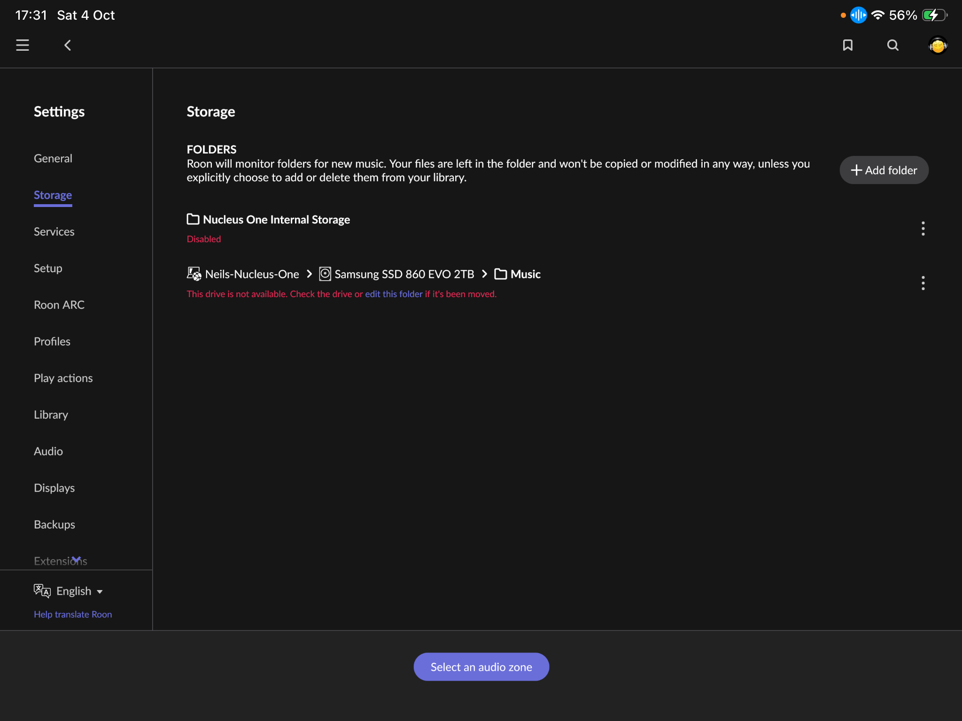Image resolution: width=962 pixels, height=721 pixels.
Task: Select the Audio settings section
Action: (48, 451)
